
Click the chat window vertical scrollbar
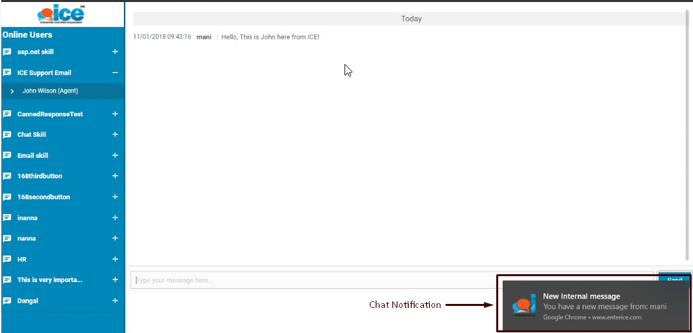tap(688, 132)
